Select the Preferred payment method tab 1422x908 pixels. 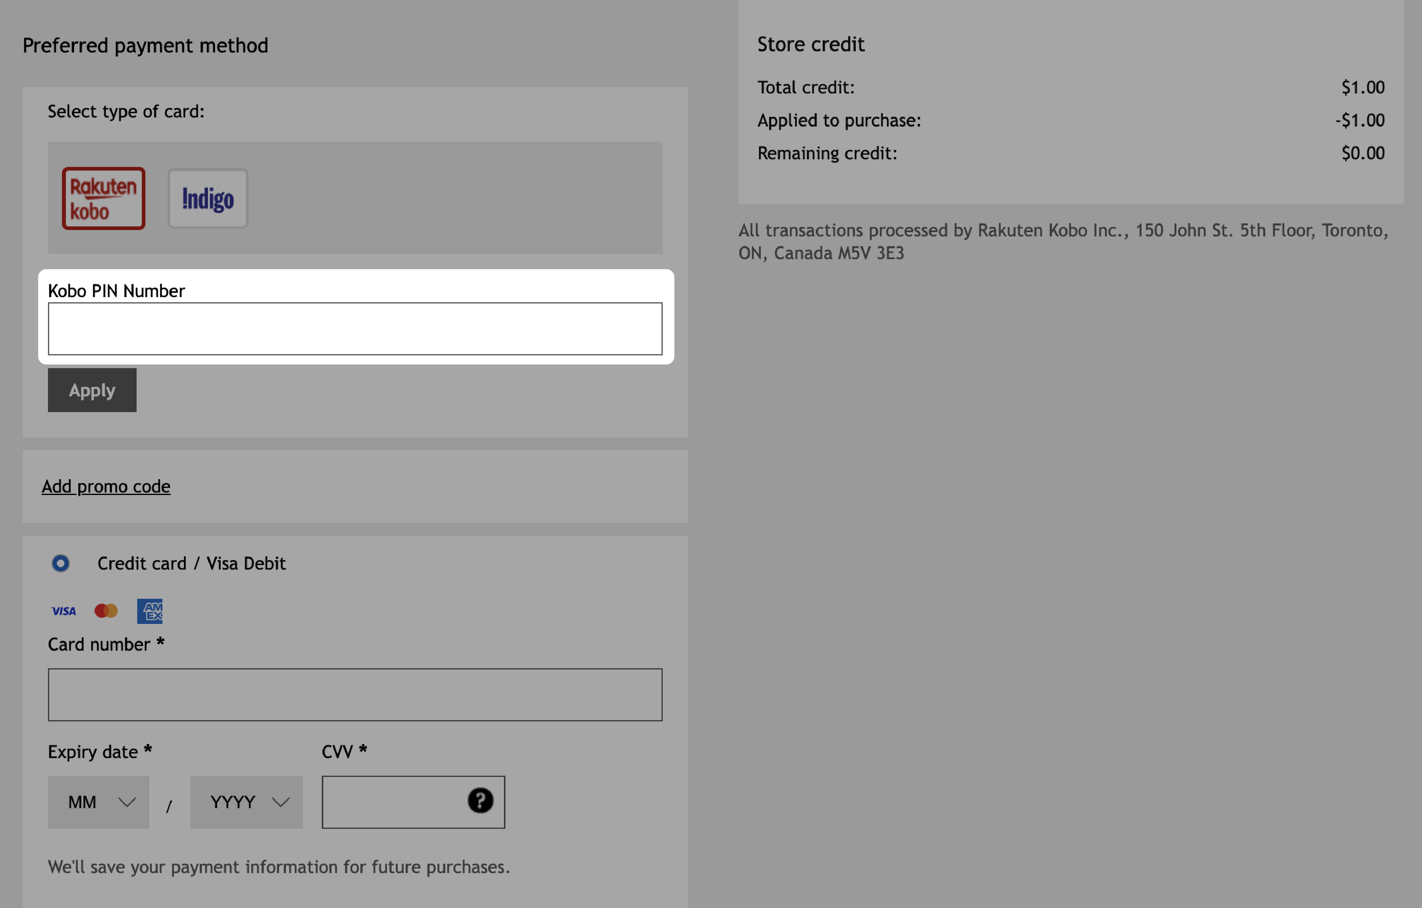[x=145, y=45]
